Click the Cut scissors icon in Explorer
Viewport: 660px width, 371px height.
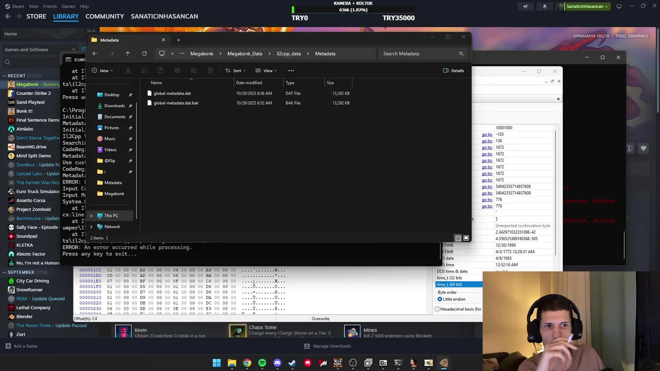click(x=128, y=71)
